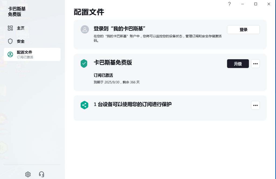The height and width of the screenshot is (179, 276).
Task: Open the settings gear icon
Action: (x=28, y=174)
